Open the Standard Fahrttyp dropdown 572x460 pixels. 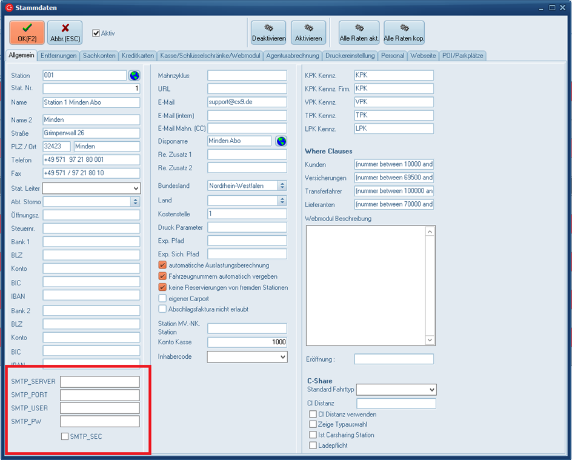pyautogui.click(x=431, y=390)
